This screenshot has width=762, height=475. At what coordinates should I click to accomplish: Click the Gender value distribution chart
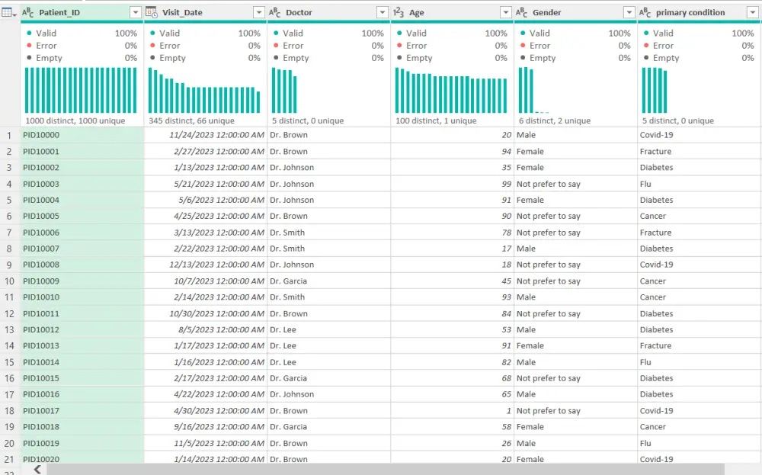[533, 90]
